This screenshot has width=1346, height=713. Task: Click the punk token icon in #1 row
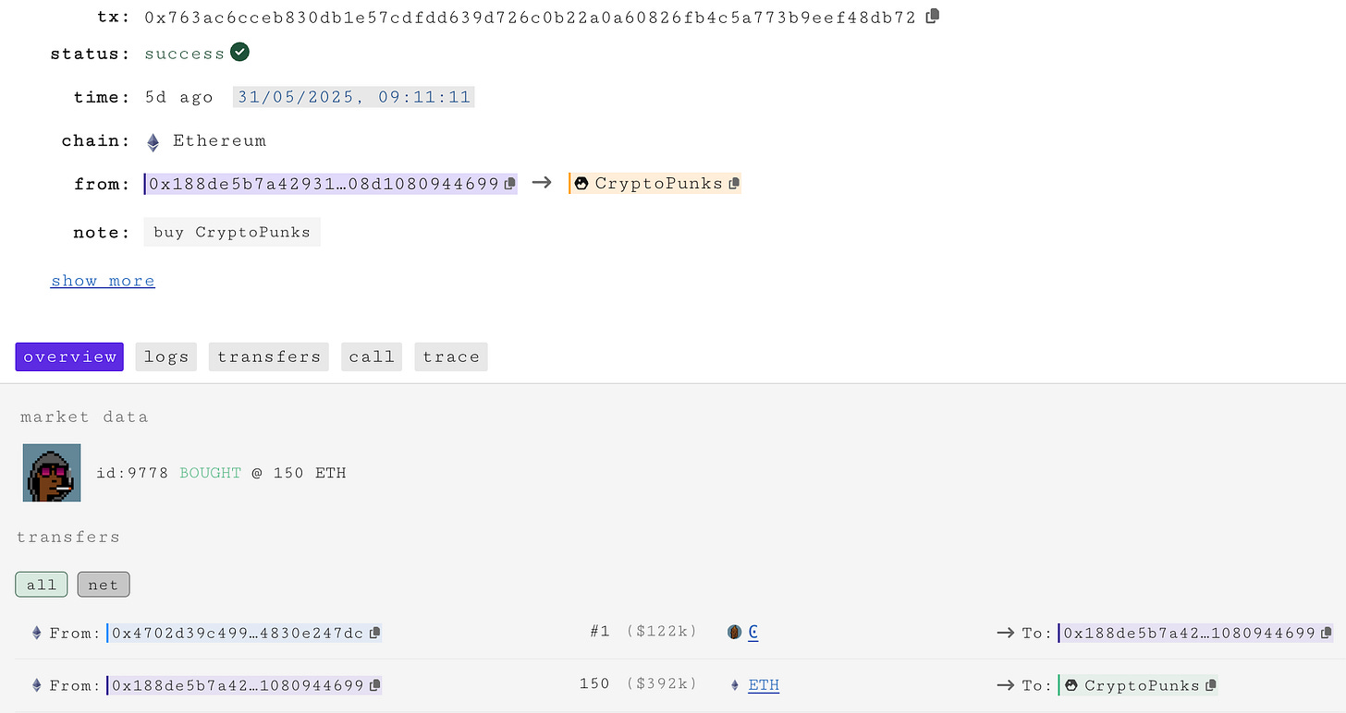[x=735, y=633]
